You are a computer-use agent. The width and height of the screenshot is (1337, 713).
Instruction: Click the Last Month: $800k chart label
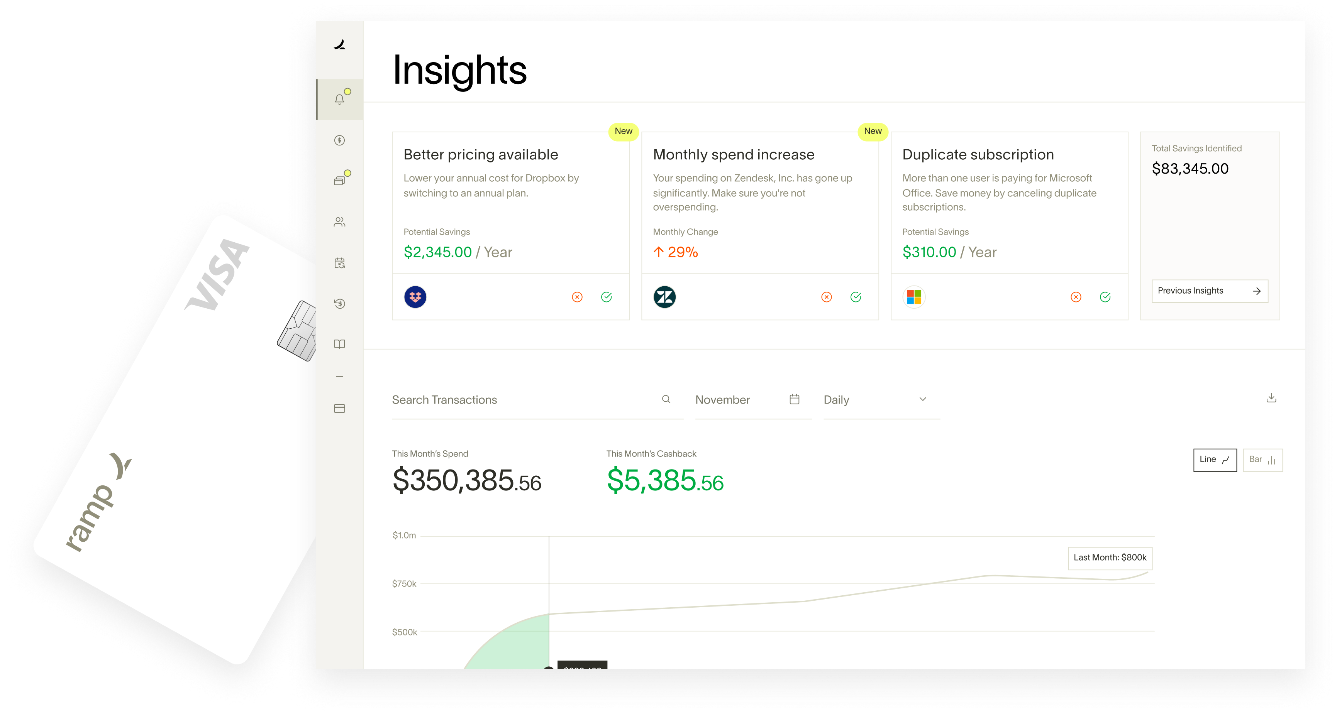(1110, 558)
